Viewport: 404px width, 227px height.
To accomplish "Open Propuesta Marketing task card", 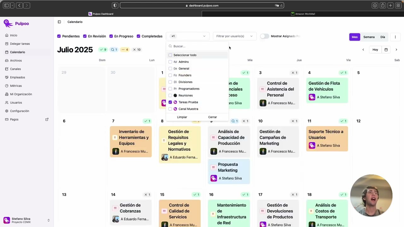I will pos(229,172).
